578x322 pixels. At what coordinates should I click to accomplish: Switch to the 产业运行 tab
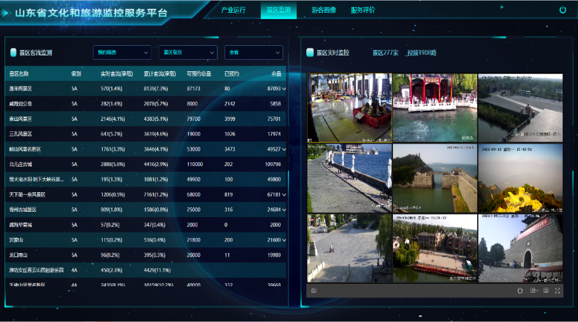tap(233, 10)
